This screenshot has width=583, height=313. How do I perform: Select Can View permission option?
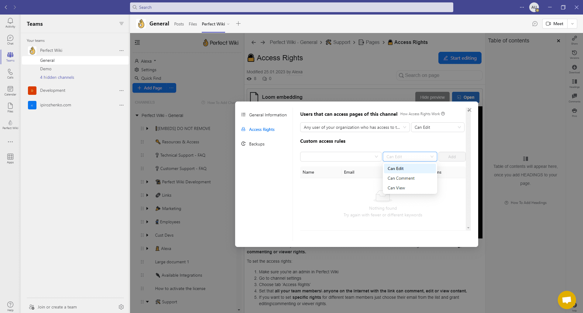click(x=410, y=188)
